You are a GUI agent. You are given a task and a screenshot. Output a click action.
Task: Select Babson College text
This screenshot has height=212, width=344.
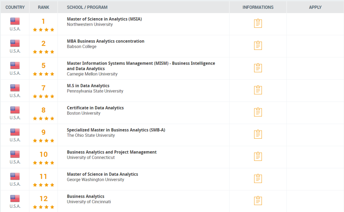click(82, 47)
